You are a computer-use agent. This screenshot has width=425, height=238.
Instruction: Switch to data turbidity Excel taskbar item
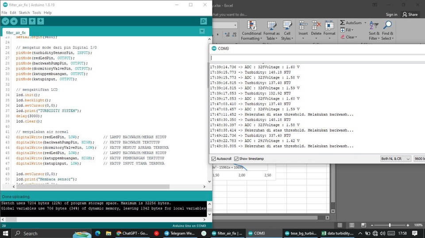[338, 233]
